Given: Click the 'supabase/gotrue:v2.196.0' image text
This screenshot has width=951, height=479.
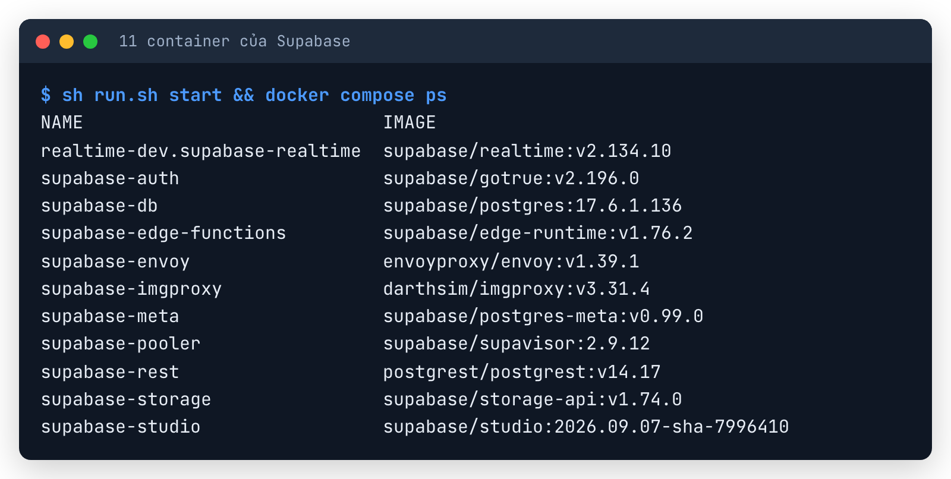Looking at the screenshot, I should (x=511, y=178).
